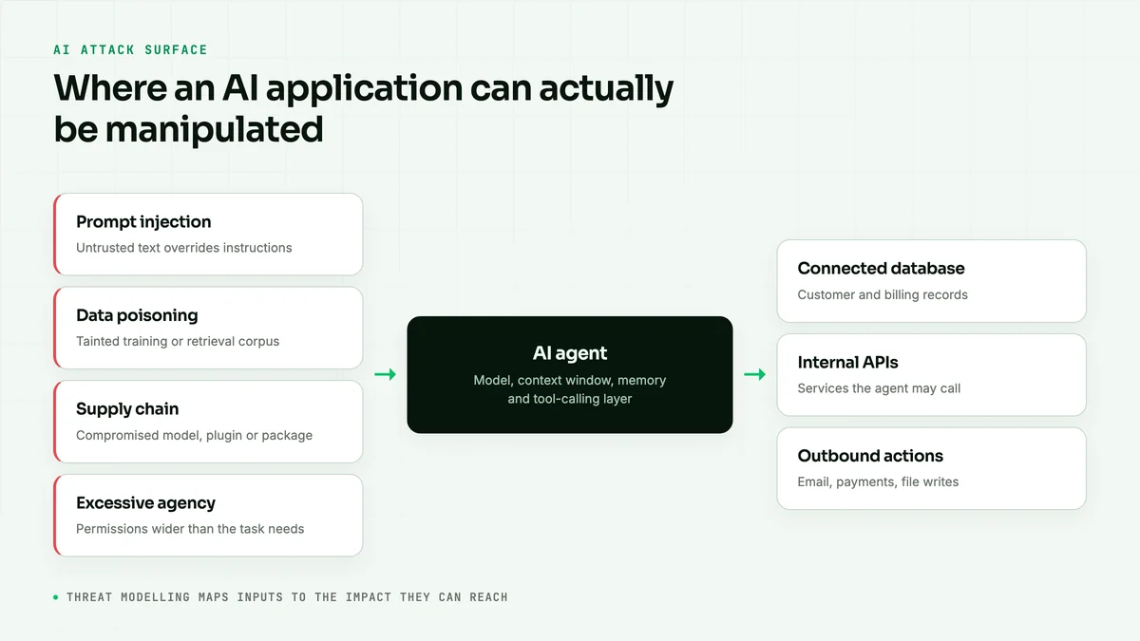Select the text "Compromised model, plugin or package"
1140x641 pixels.
tap(194, 435)
